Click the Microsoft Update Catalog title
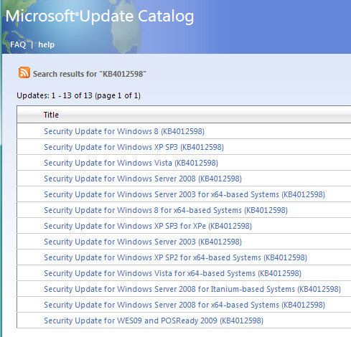 point(100,16)
